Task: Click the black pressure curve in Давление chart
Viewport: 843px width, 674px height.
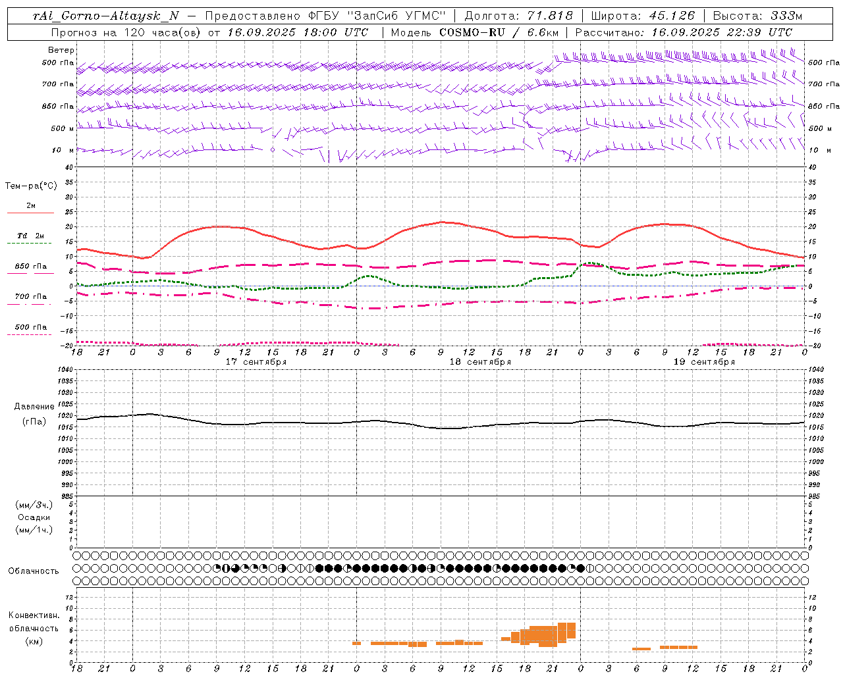Action: tap(441, 428)
